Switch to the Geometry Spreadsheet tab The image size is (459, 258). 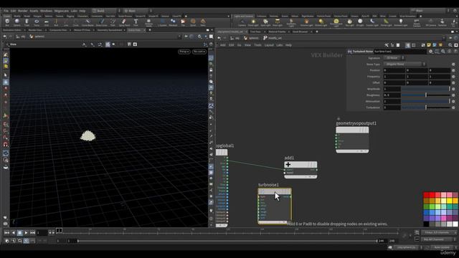[110, 30]
